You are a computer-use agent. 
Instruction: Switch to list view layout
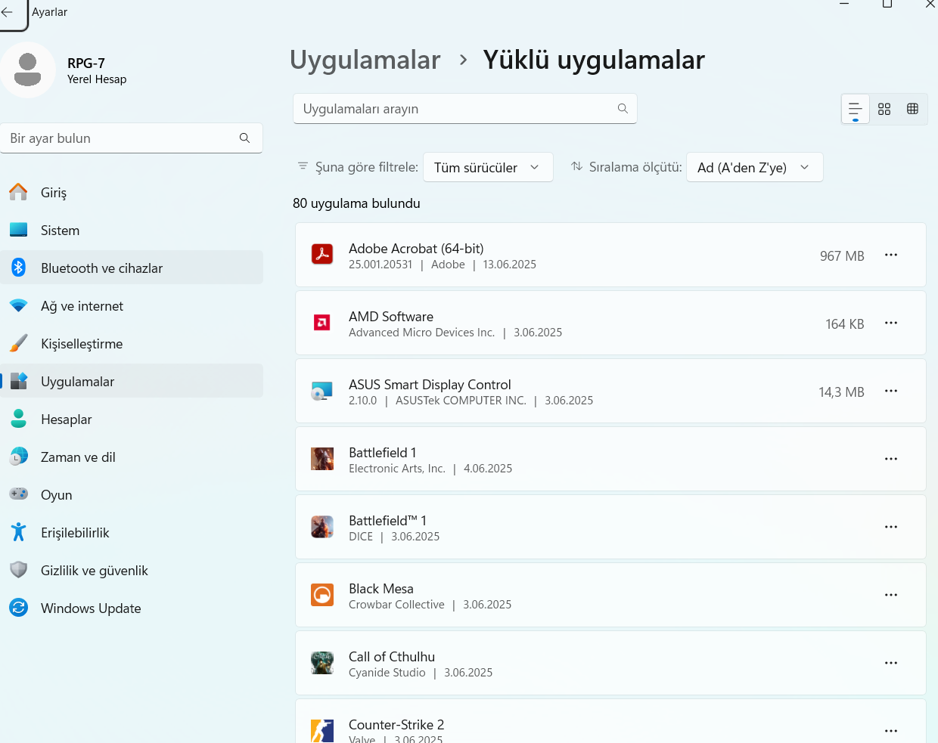(856, 109)
